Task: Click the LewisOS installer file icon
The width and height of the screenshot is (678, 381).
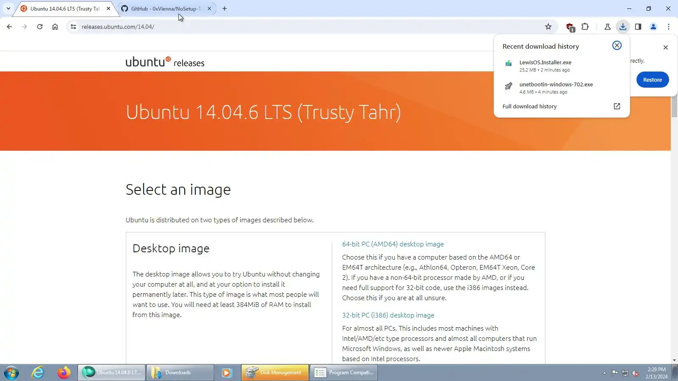Action: click(508, 63)
